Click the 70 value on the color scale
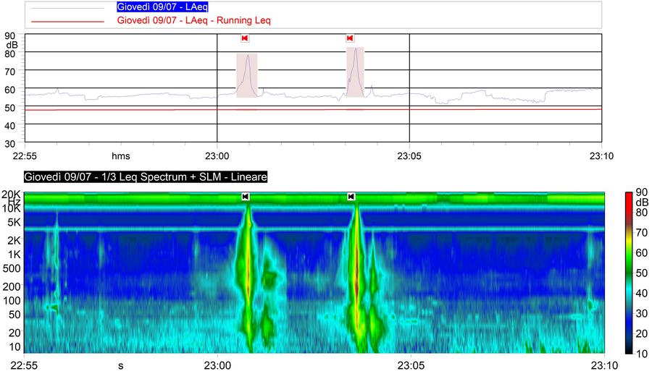This screenshot has width=652, height=371. (642, 232)
